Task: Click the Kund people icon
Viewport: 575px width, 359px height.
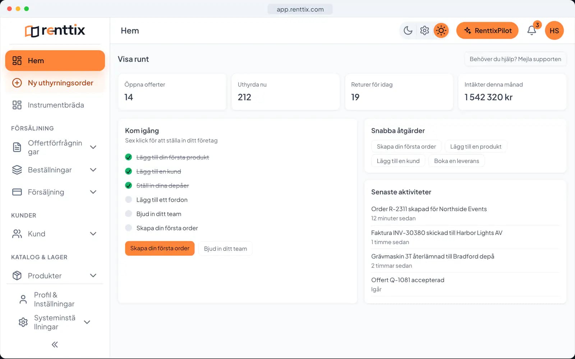Action: tap(17, 234)
